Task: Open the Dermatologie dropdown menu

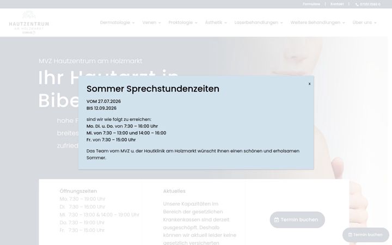Action: pos(117,22)
